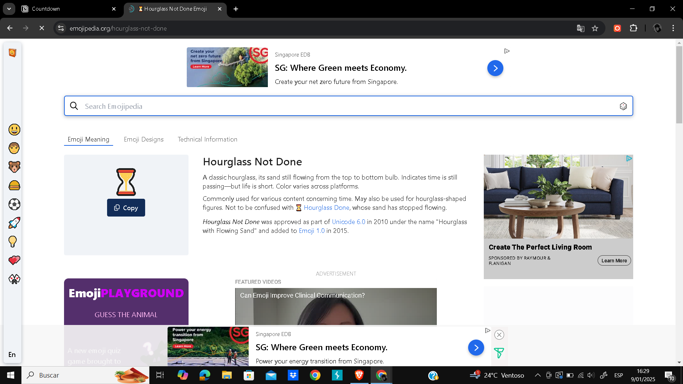
Task: Translate this page icon
Action: 581,28
